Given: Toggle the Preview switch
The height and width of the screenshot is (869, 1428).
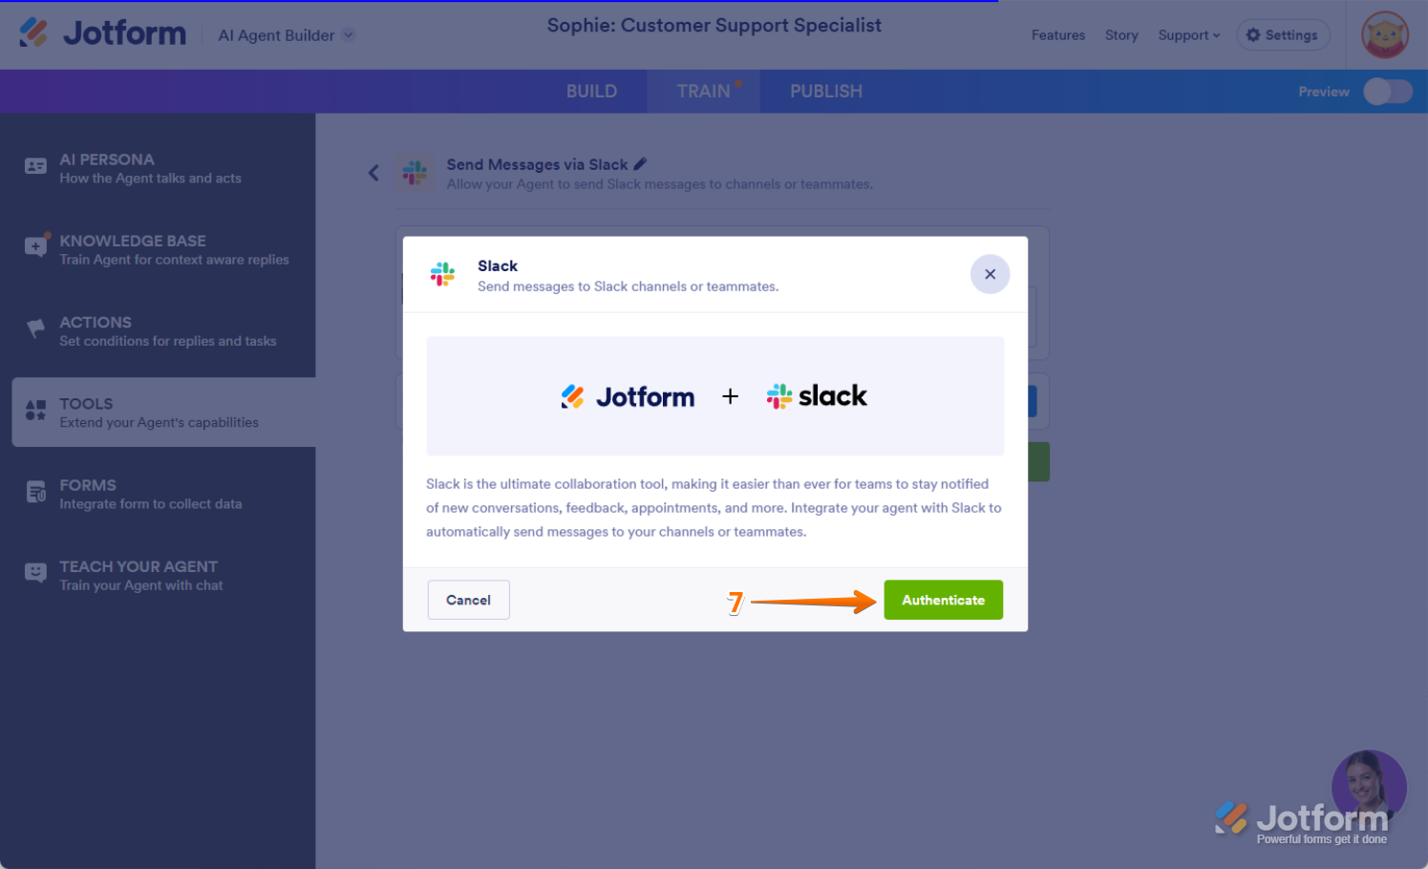Looking at the screenshot, I should pyautogui.click(x=1387, y=92).
